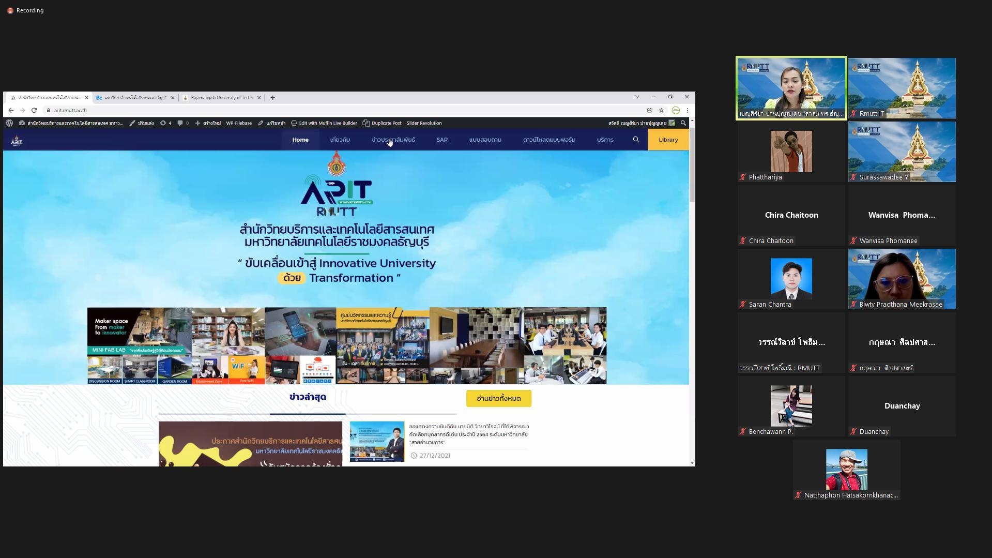This screenshot has height=558, width=992.
Task: Click the yellow Library button
Action: pyautogui.click(x=668, y=140)
